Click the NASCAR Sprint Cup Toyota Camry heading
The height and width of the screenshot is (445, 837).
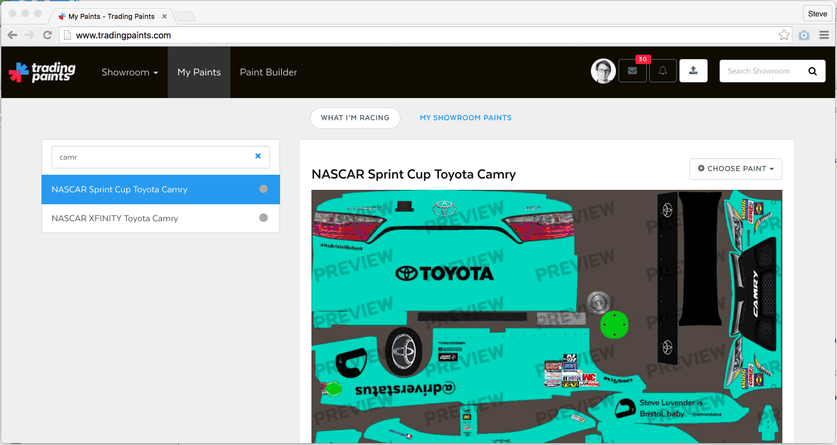coord(414,174)
